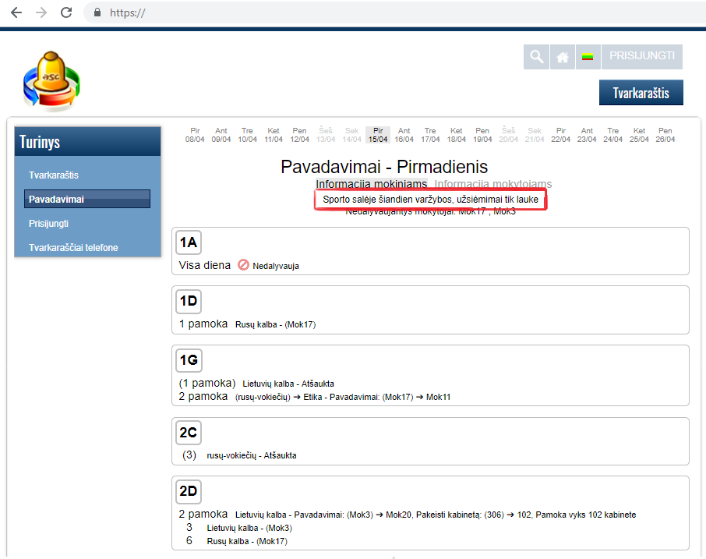The image size is (706, 559).
Task: Click the browser address bar
Action: tap(390, 12)
